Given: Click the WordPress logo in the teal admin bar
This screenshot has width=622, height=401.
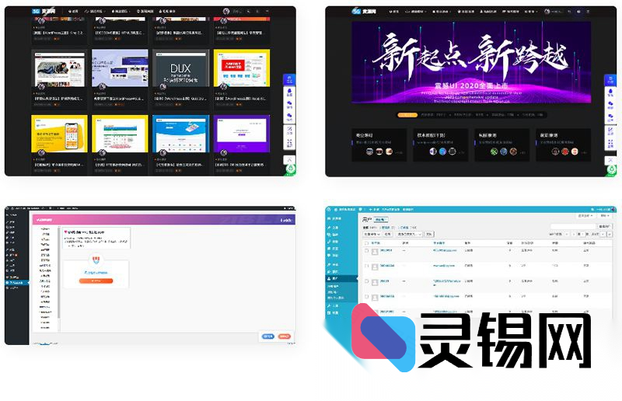Looking at the screenshot, I should coord(329,209).
